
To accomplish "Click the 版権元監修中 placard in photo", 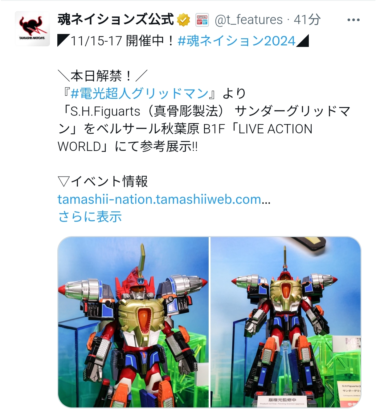I will point(282,401).
